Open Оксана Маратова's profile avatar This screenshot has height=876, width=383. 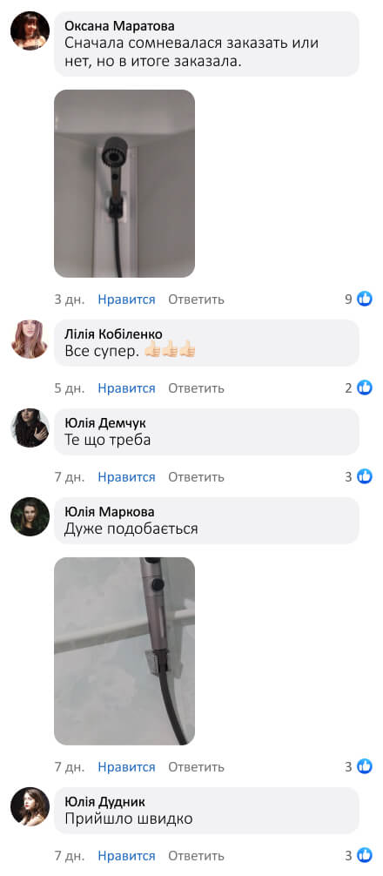click(30, 30)
